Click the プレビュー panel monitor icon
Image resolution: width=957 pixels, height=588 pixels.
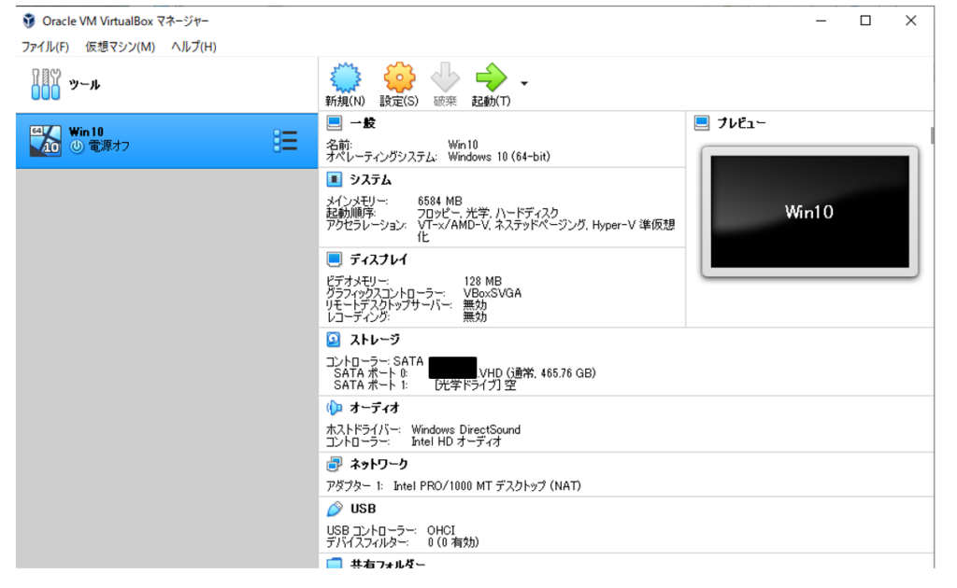702,123
